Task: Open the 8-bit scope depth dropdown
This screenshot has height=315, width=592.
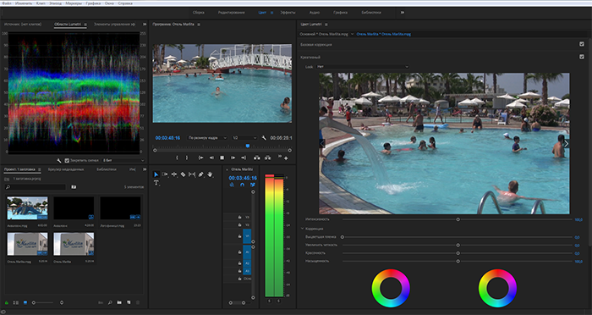Action: coord(123,160)
